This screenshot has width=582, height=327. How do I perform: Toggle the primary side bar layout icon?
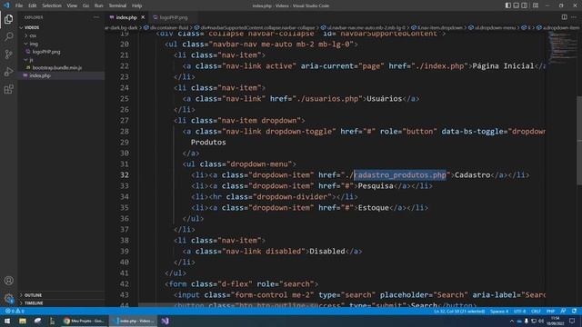click(x=508, y=5)
